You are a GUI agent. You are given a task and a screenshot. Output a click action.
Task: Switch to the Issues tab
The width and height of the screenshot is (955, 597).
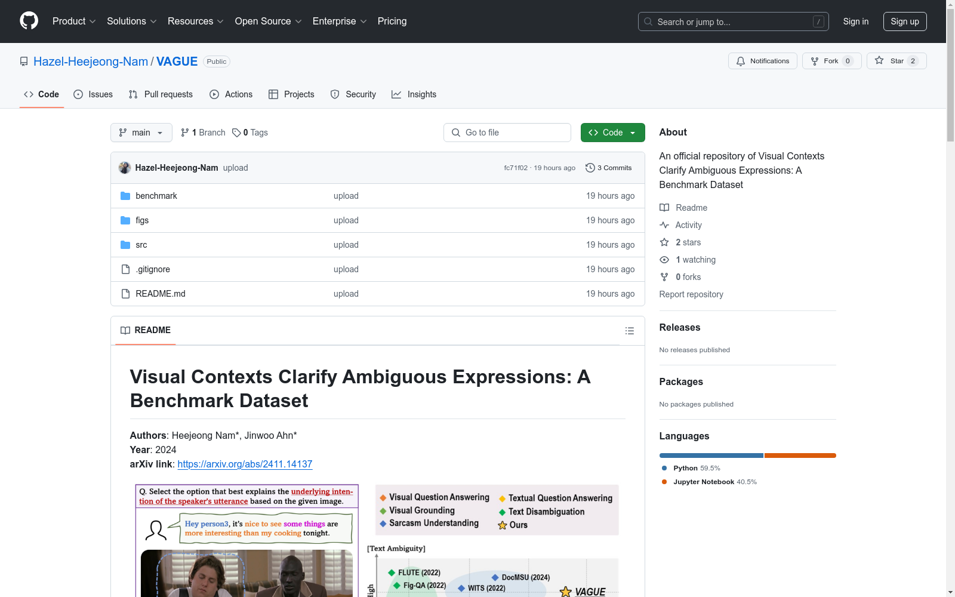coord(93,94)
